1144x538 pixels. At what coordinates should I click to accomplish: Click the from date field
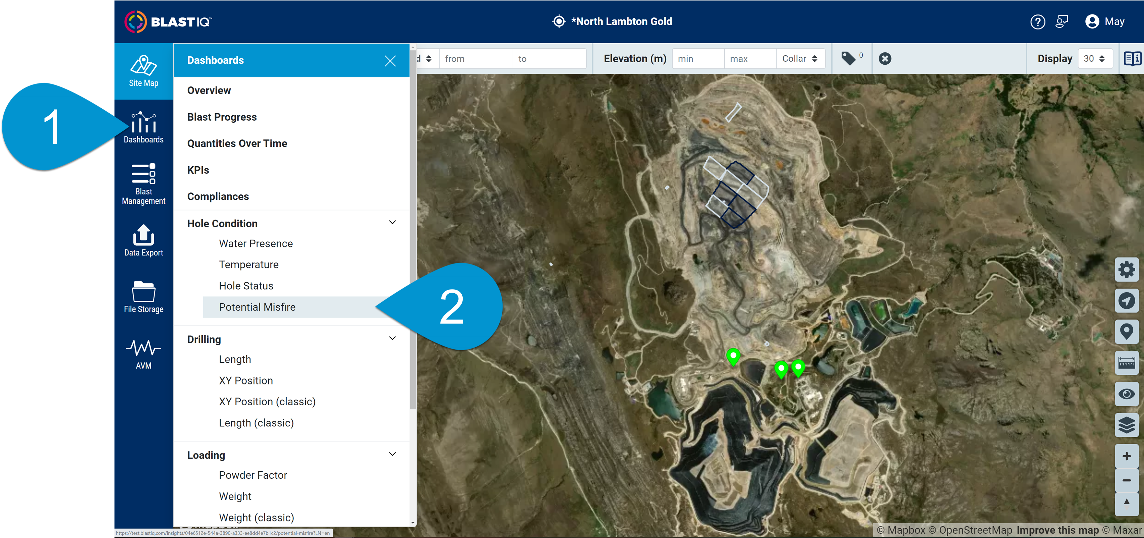(x=476, y=59)
